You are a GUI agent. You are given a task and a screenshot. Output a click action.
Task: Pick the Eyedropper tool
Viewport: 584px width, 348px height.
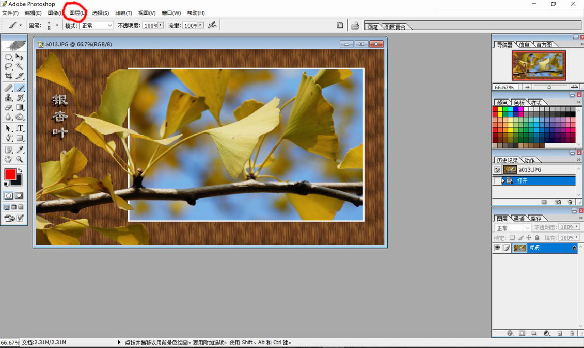tap(20, 150)
